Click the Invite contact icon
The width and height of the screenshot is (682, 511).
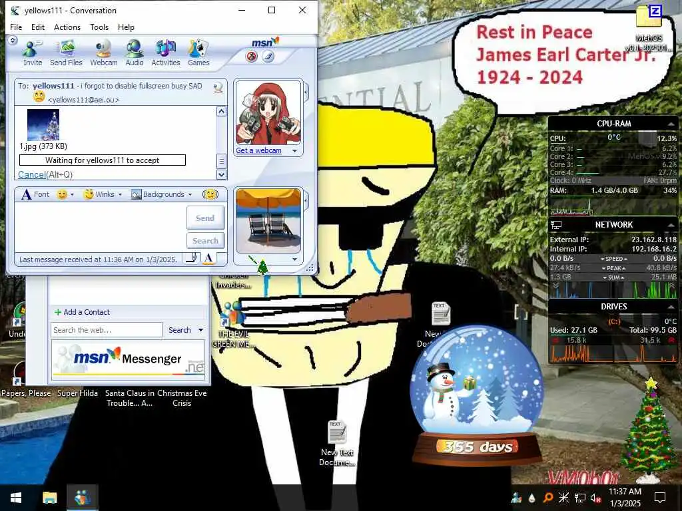(x=33, y=53)
